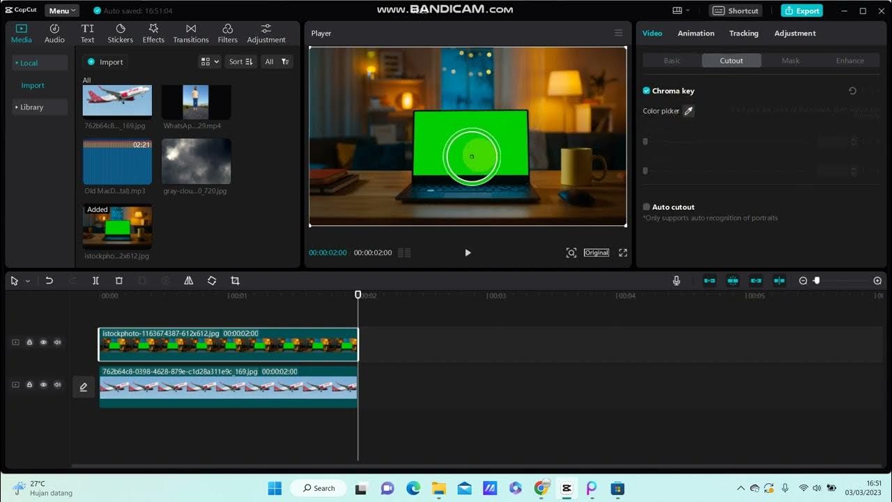Mute the istockphoto track
This screenshot has width=892, height=502.
(57, 342)
